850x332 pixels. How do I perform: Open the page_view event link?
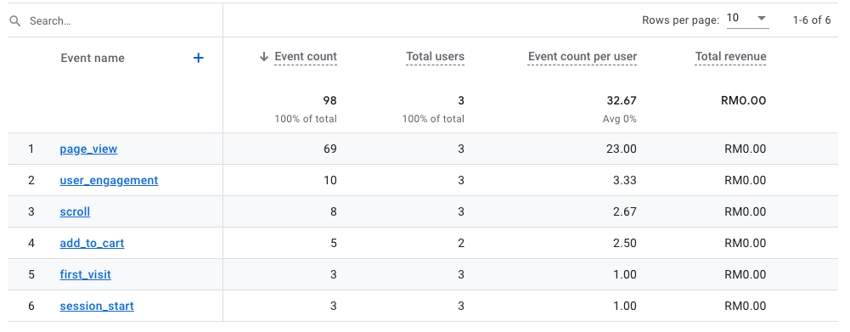[x=88, y=149]
